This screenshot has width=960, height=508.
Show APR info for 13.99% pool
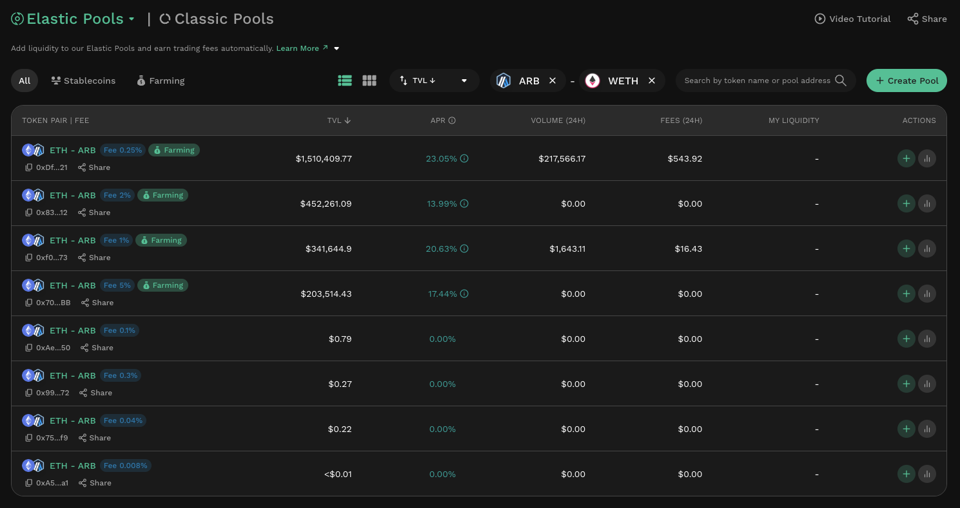click(464, 203)
